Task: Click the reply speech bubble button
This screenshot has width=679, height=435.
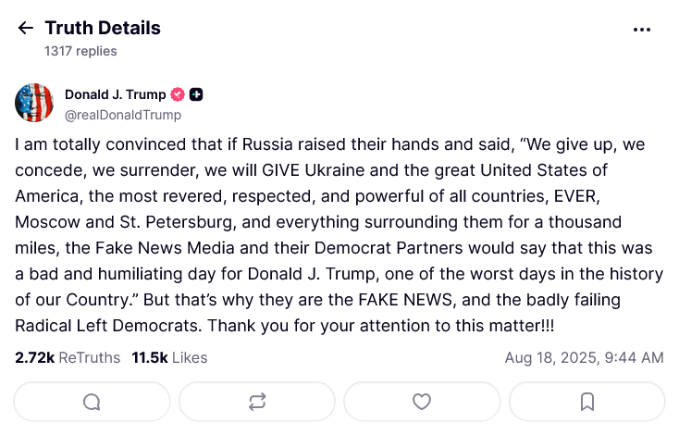Action: tap(92, 402)
